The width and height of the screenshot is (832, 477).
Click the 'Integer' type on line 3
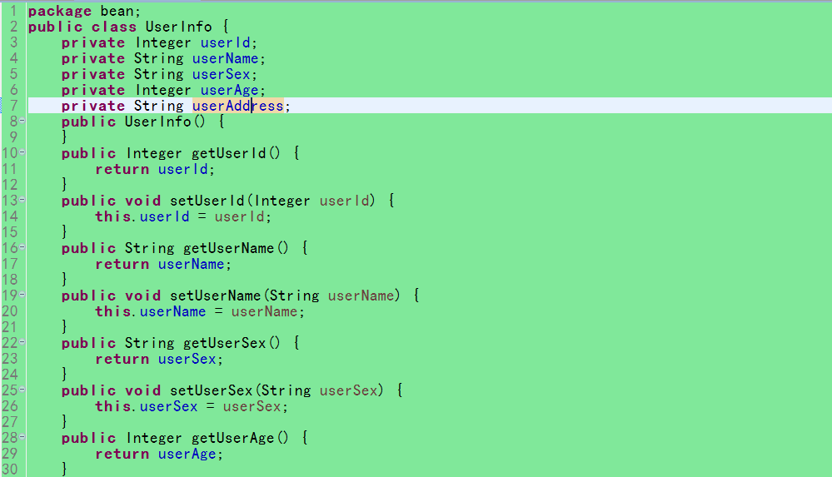coord(162,42)
